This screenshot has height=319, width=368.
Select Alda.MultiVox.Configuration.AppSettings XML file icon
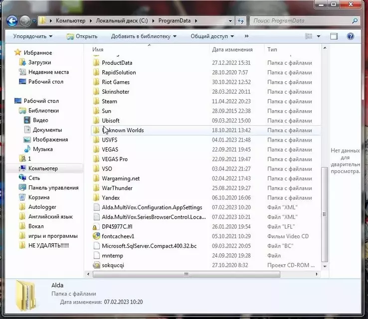[x=96, y=207]
